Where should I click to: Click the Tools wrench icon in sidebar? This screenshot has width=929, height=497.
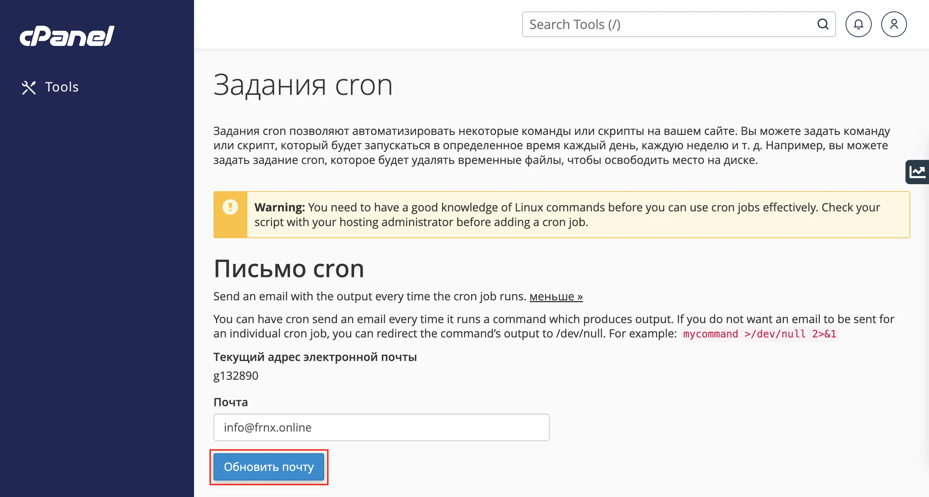(29, 87)
